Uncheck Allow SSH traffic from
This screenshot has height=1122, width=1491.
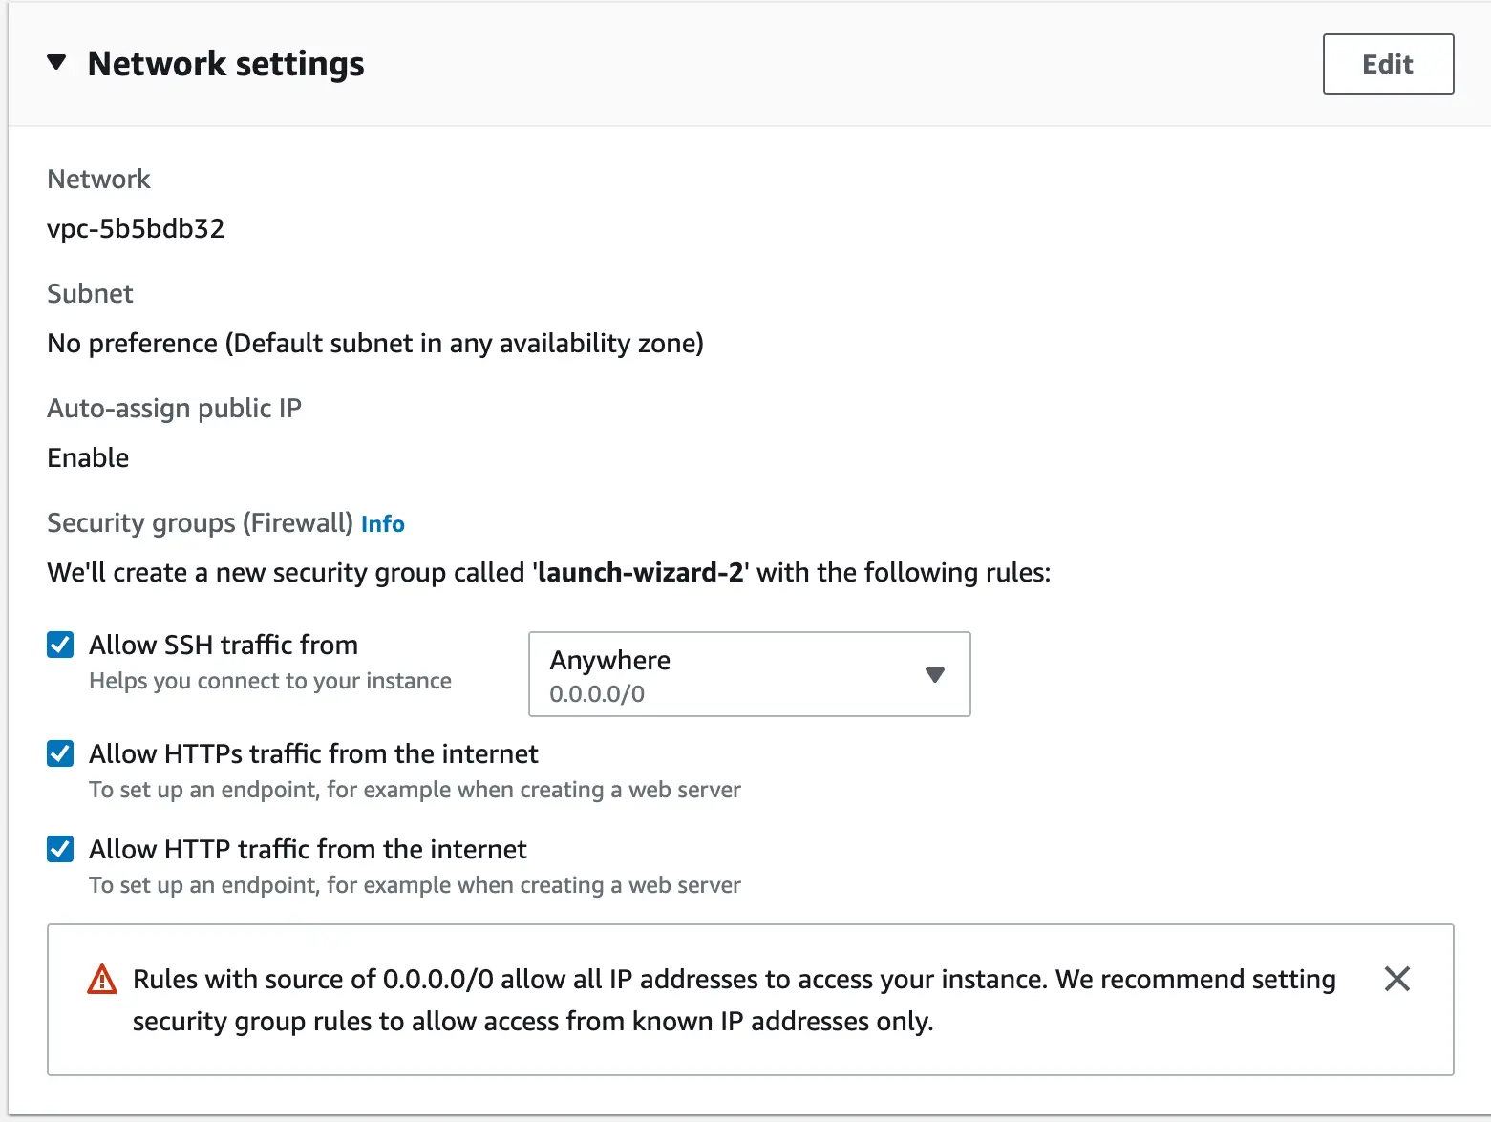[59, 645]
